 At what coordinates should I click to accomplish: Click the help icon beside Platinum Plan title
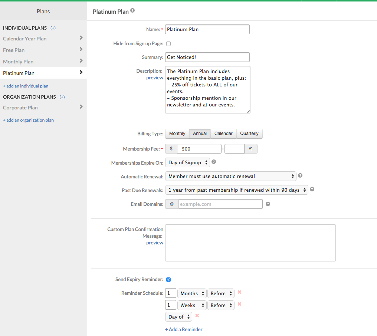coord(132,11)
